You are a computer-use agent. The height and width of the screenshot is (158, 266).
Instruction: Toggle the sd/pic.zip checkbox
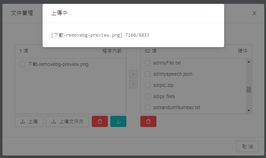(148, 85)
